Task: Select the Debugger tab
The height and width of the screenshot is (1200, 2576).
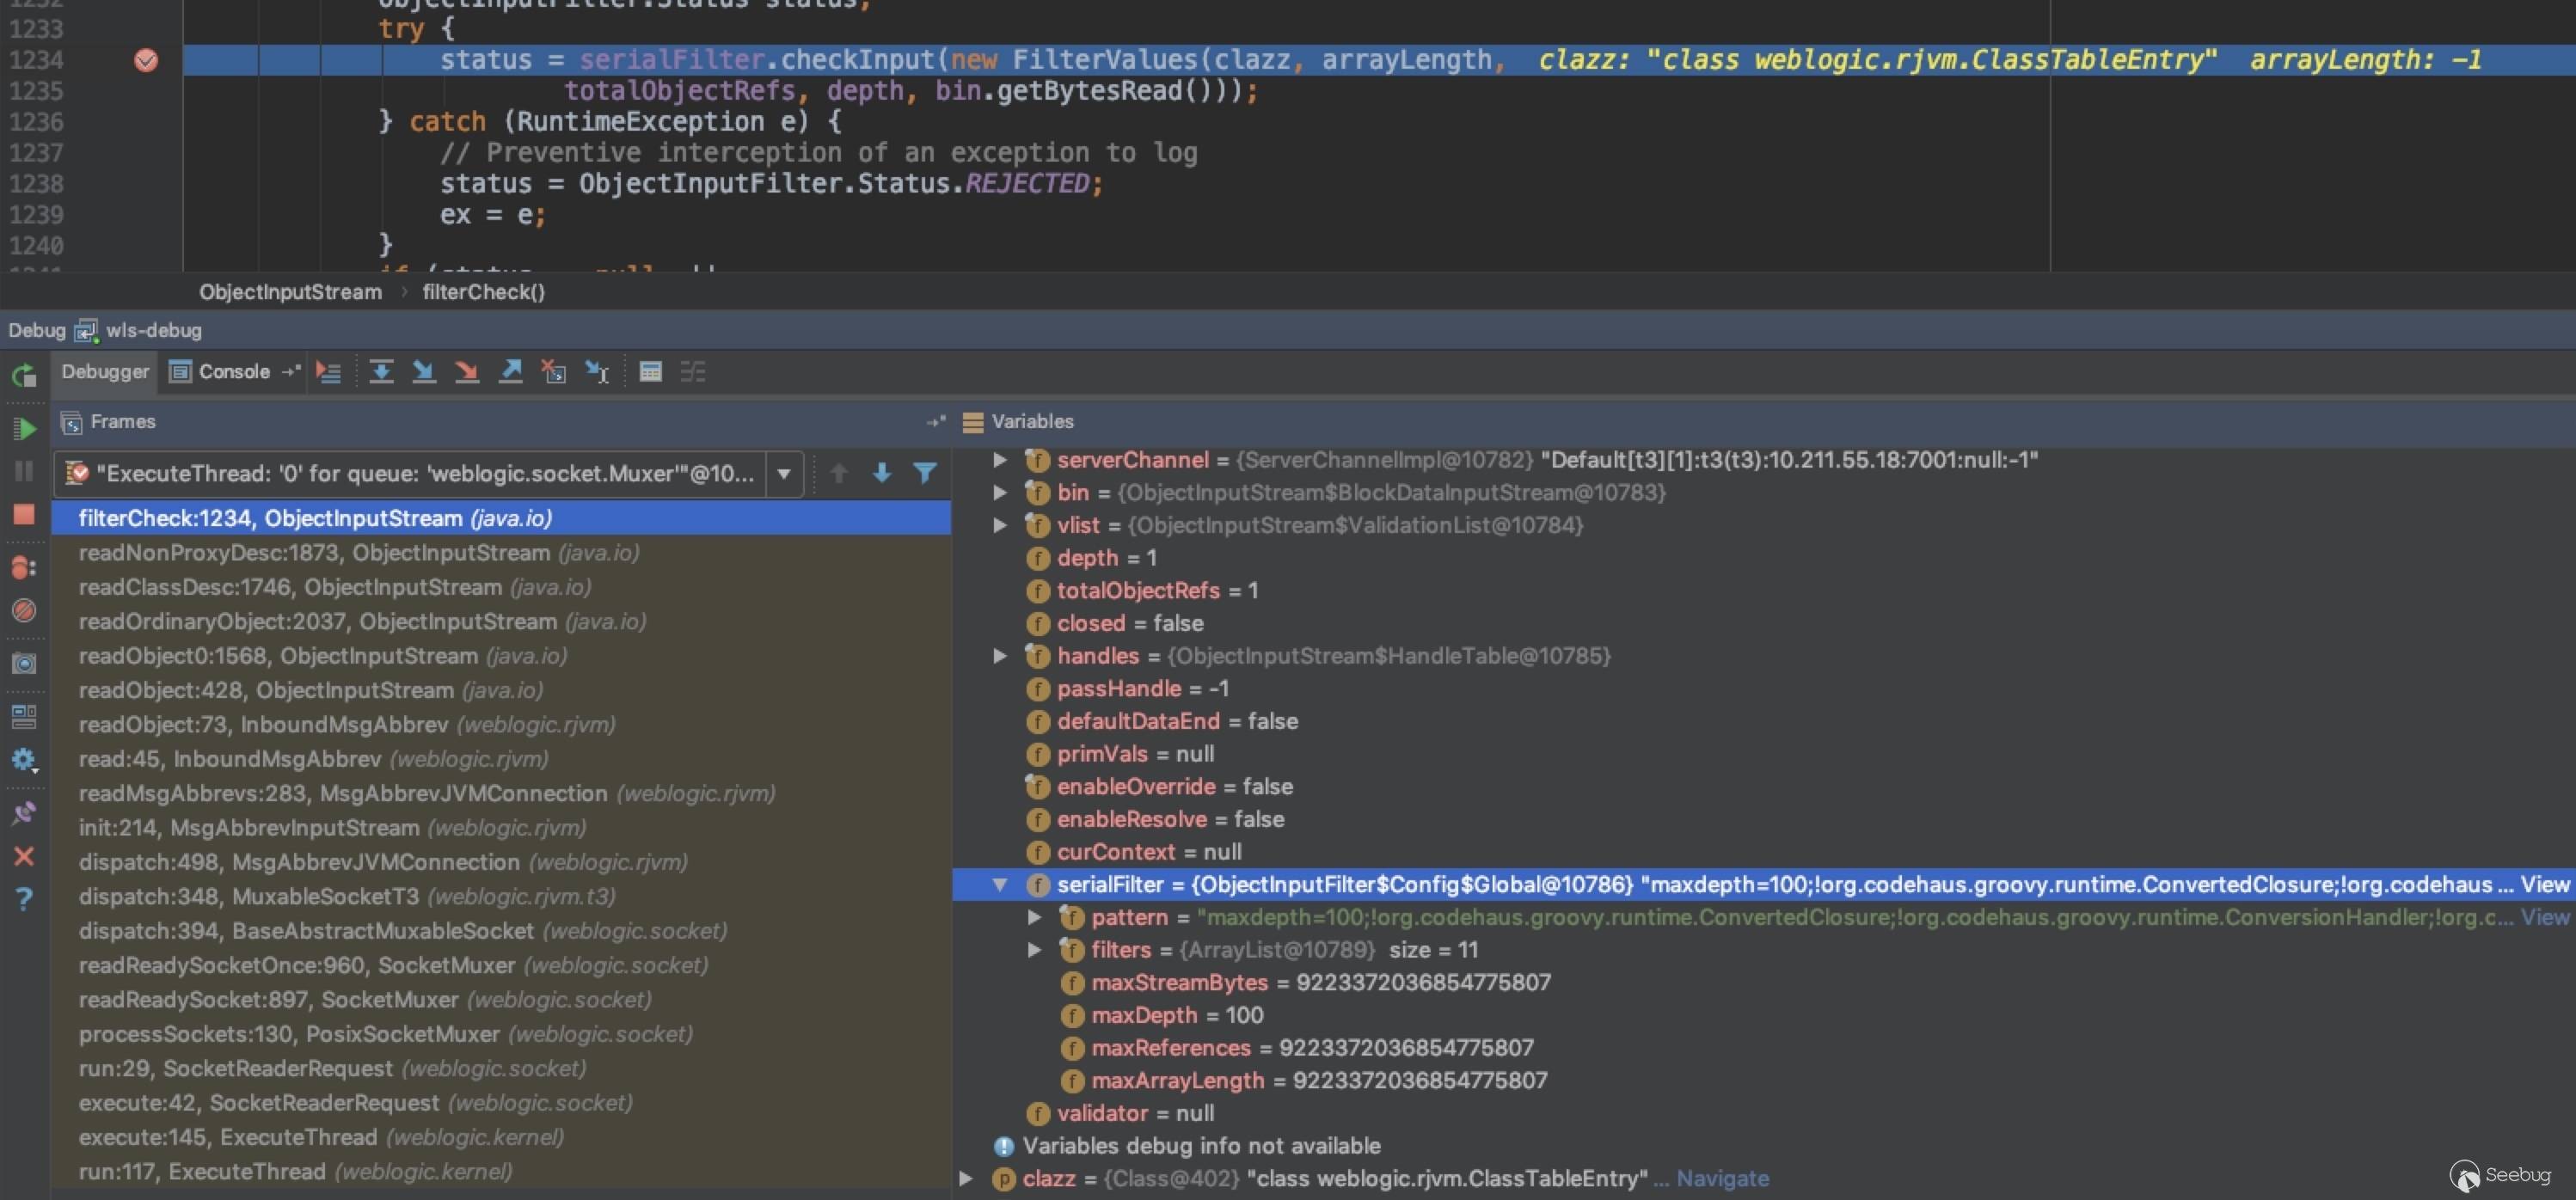Action: [x=105, y=372]
